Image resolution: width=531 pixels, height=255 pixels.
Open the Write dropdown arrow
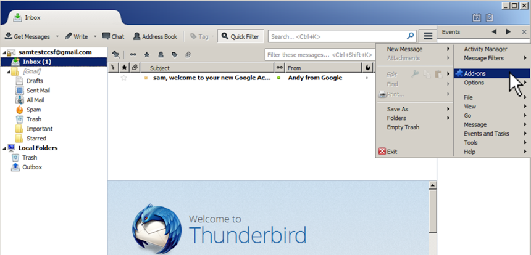click(95, 36)
